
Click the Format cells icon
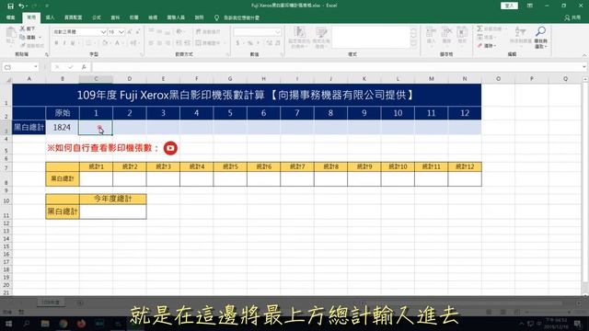point(462,33)
